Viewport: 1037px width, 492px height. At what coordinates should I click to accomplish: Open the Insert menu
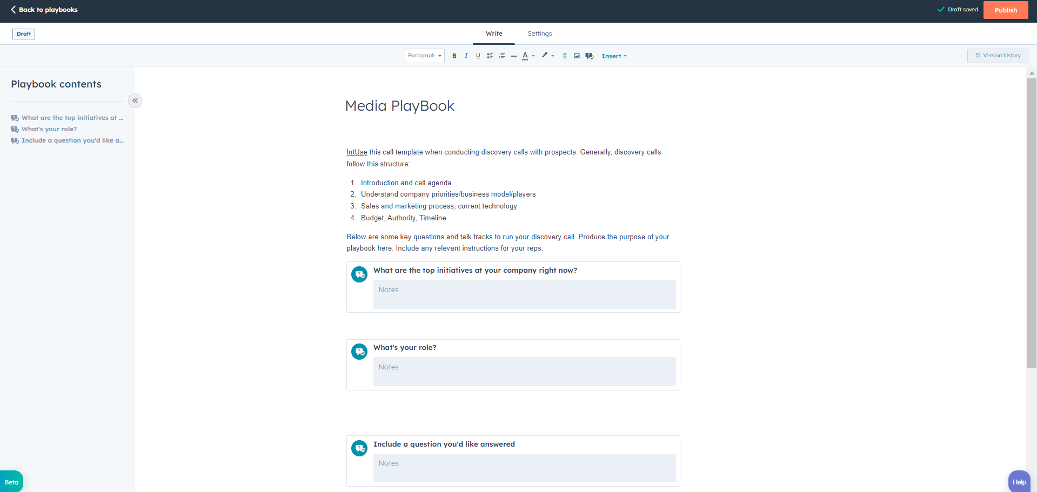[x=614, y=56]
